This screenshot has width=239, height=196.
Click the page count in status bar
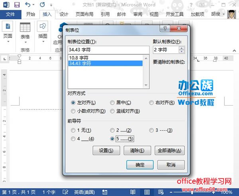pyautogui.click(x=19, y=192)
